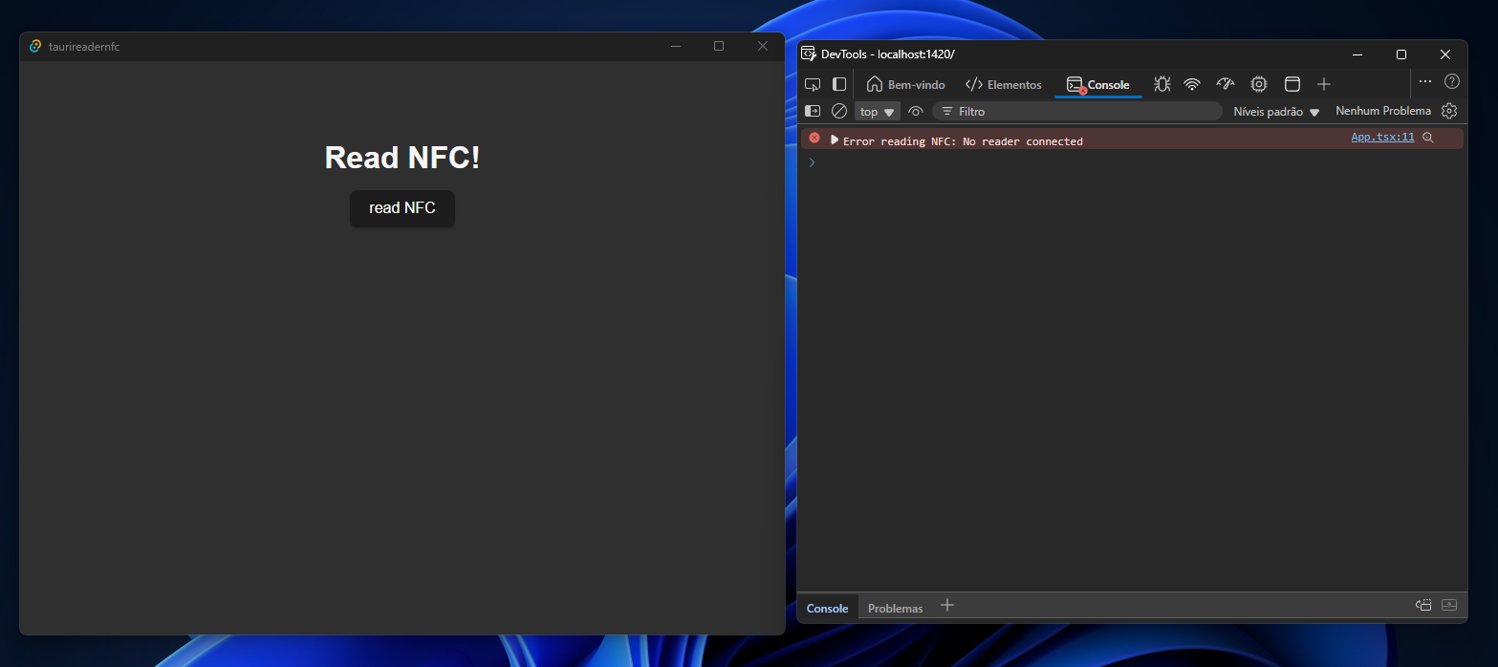Open the Performance gauge icon tool
The height and width of the screenshot is (667, 1498).
[x=1226, y=84]
